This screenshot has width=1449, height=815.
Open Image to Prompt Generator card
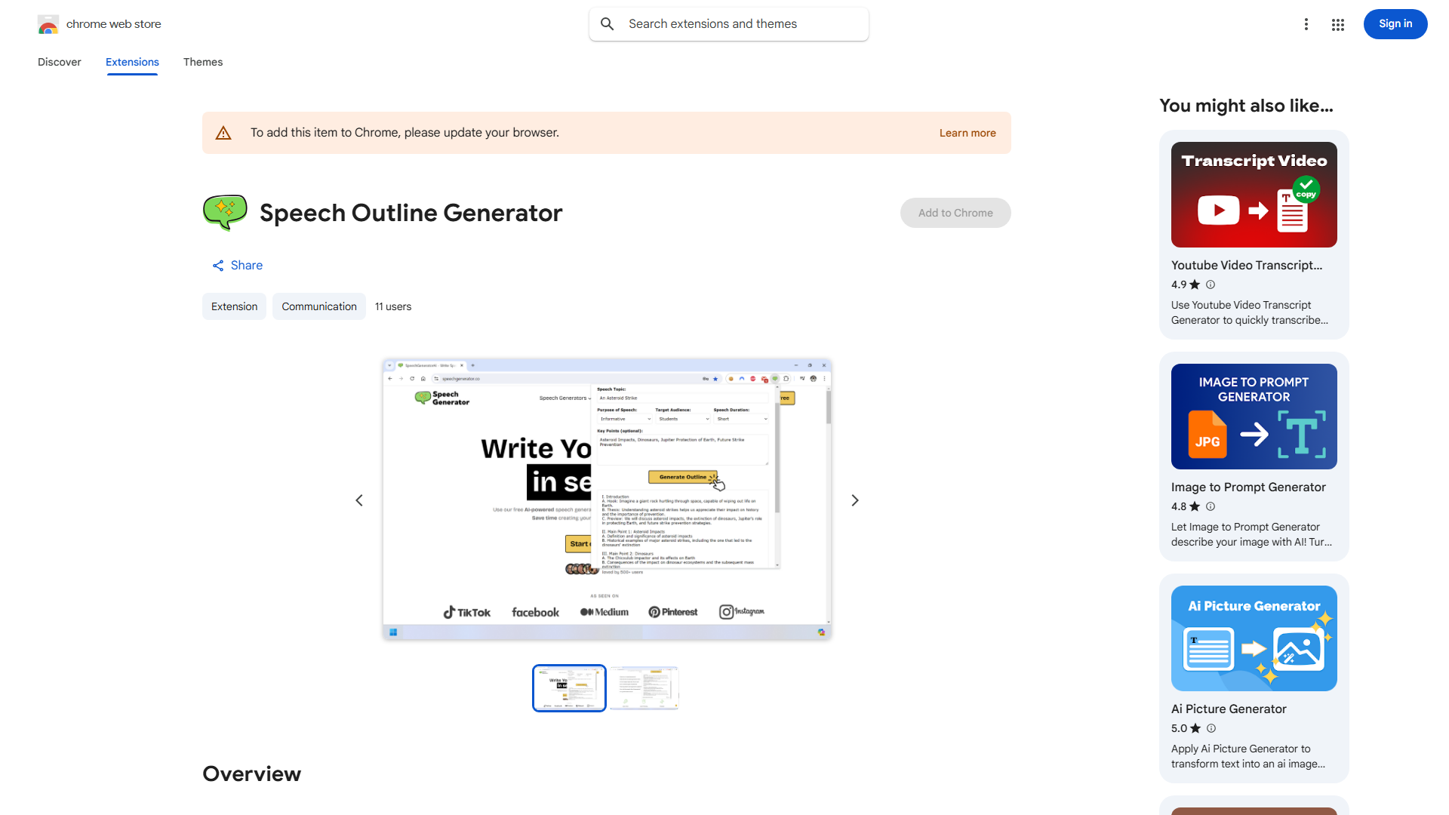click(1254, 457)
